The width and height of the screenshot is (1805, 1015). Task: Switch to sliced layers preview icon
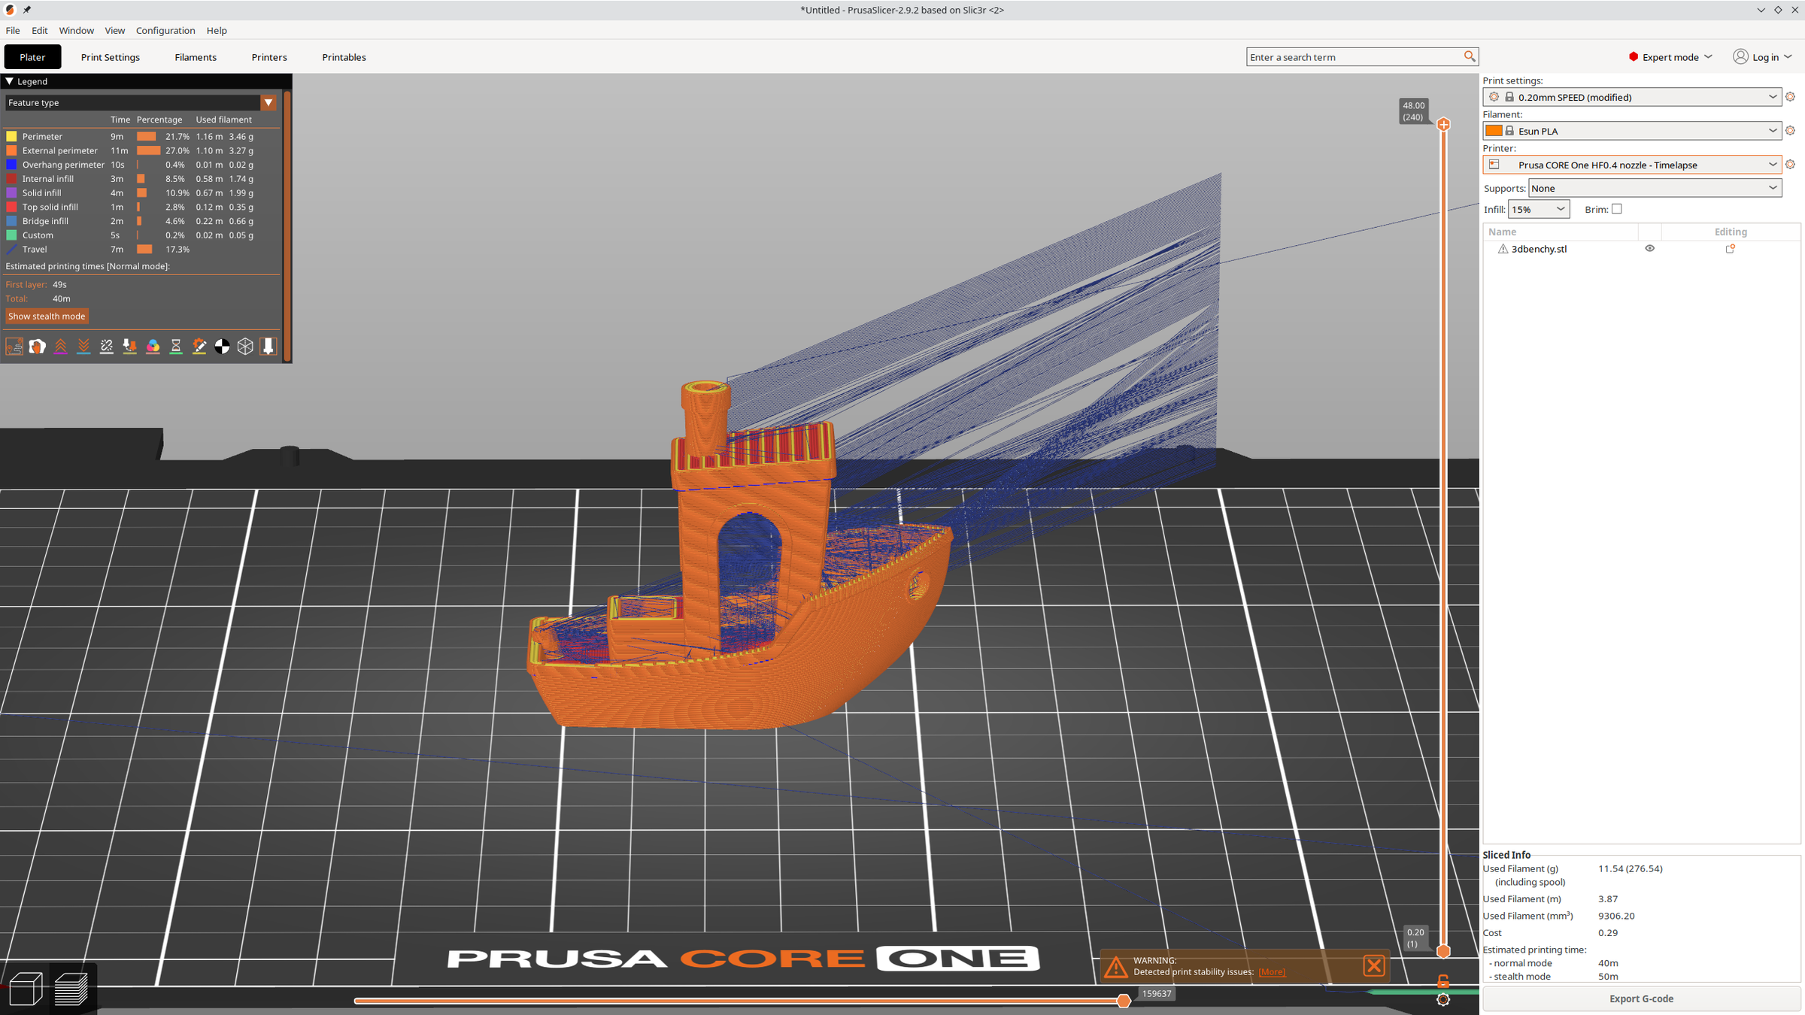(72, 988)
